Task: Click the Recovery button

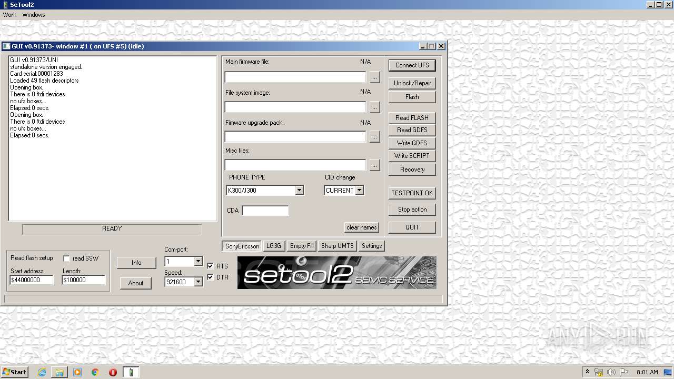Action: (412, 169)
